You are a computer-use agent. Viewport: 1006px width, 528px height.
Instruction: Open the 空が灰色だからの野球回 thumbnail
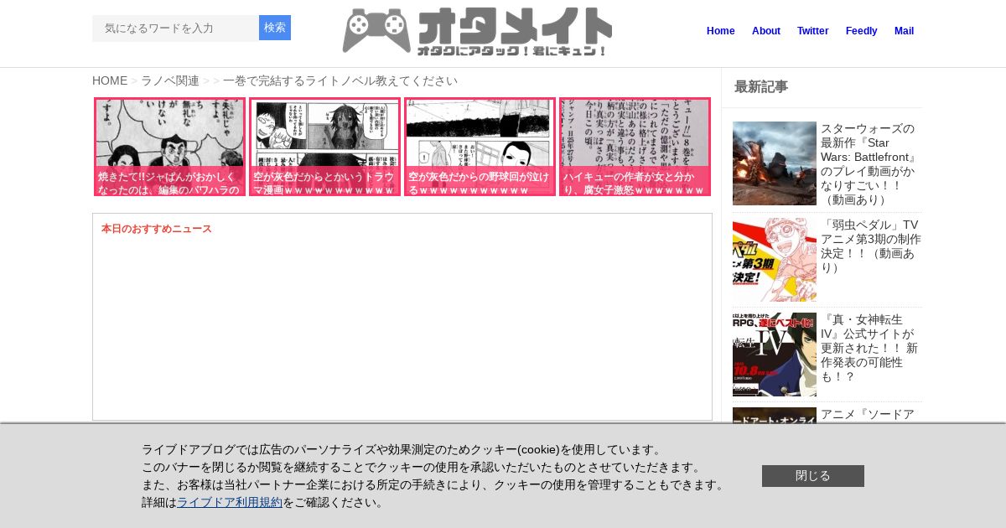[x=480, y=147]
